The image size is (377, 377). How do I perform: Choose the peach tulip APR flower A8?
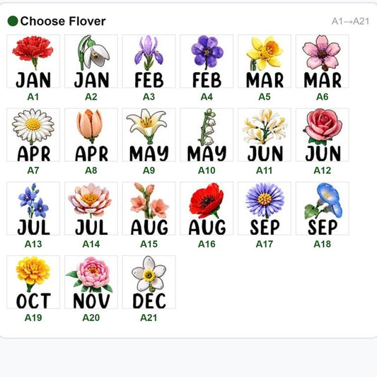[x=91, y=135]
